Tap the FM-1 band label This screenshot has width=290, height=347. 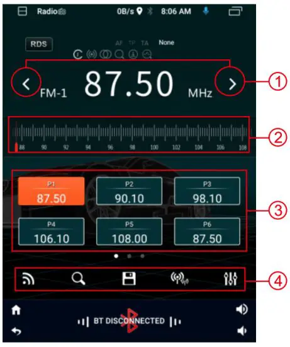click(x=53, y=93)
